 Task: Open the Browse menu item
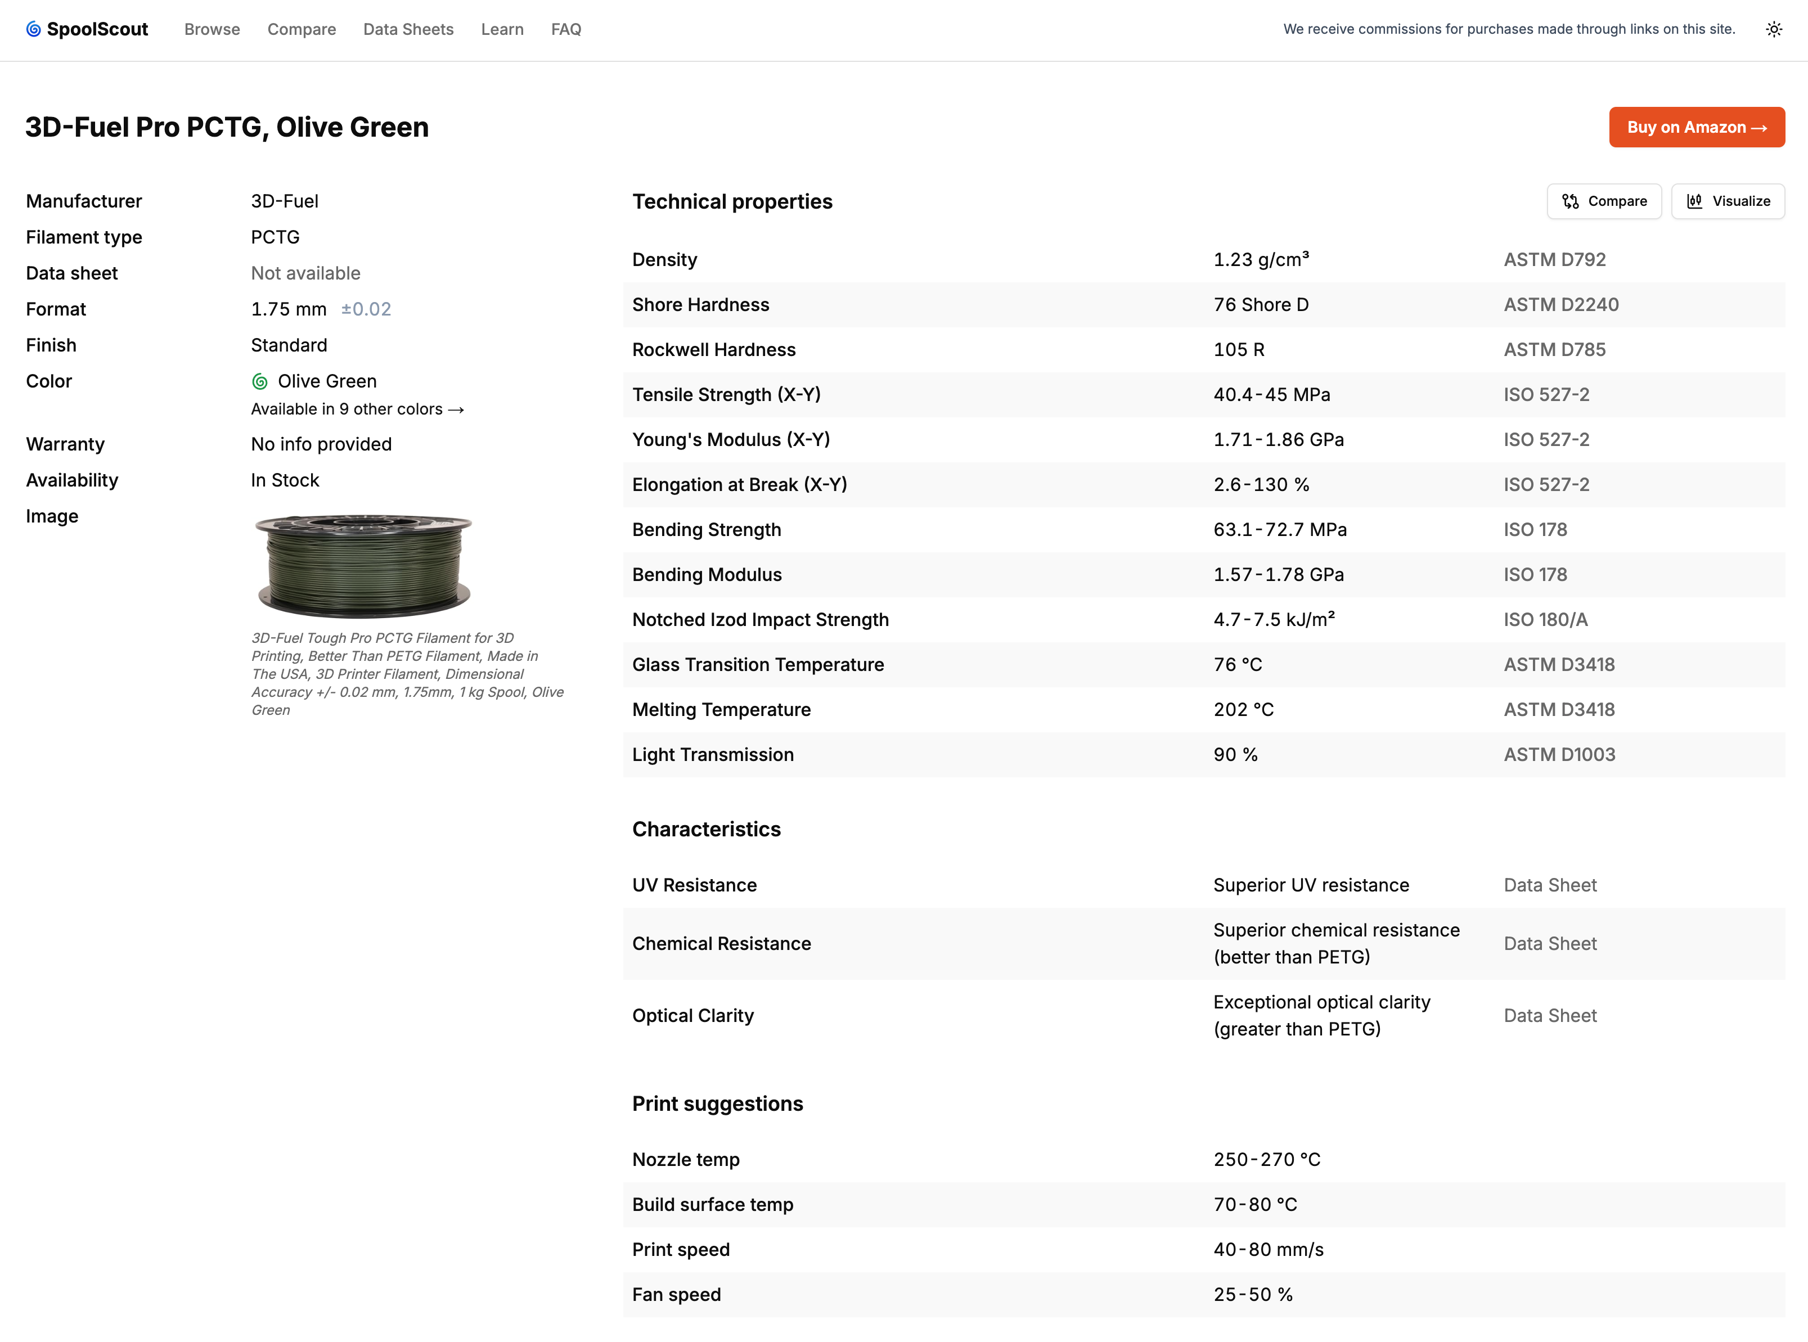[x=212, y=29]
